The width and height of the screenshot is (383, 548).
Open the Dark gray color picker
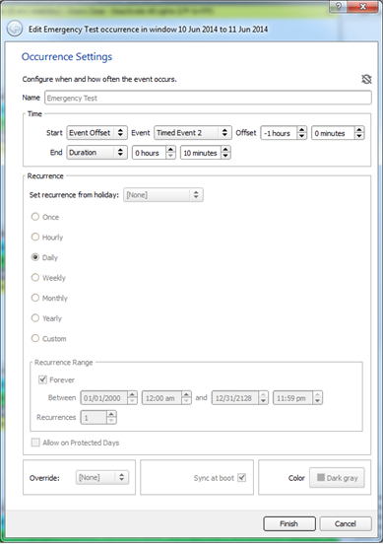(x=337, y=478)
